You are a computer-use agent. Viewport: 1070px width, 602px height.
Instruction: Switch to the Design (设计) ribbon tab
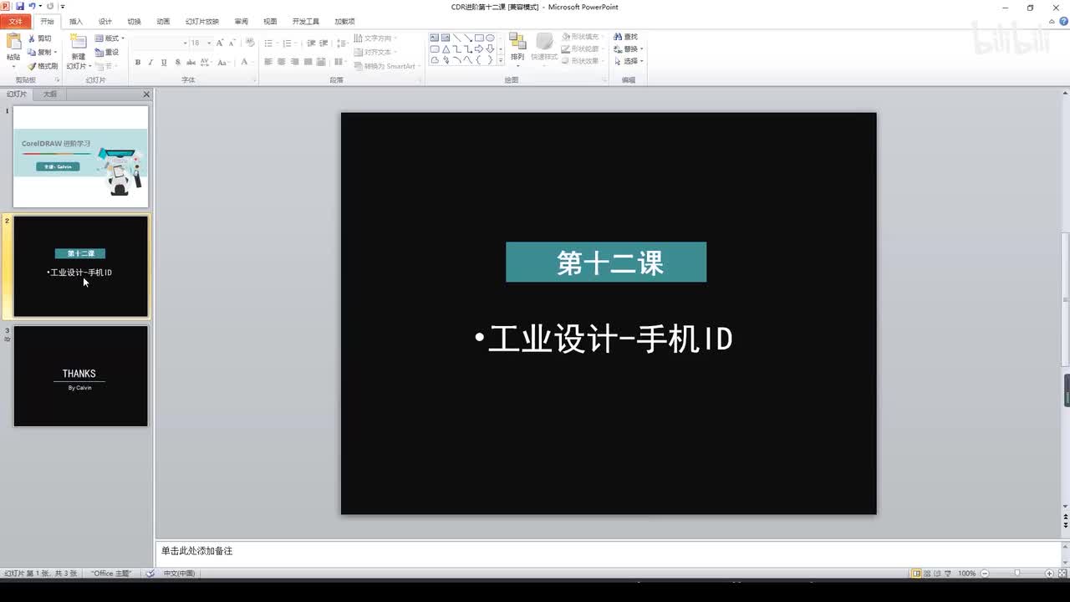coord(104,22)
